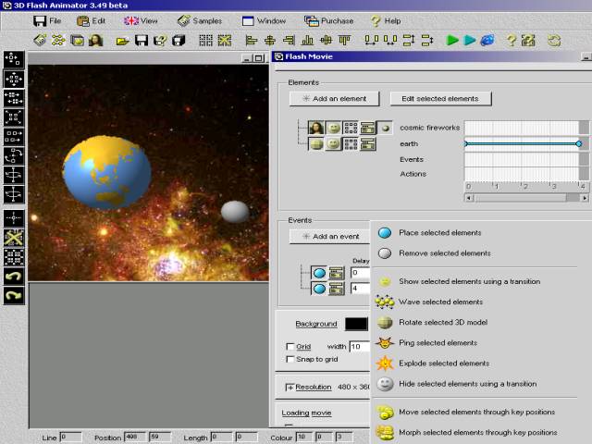The image size is (592, 444).
Task: Click the Edit selected elements button
Action: pyautogui.click(x=440, y=99)
